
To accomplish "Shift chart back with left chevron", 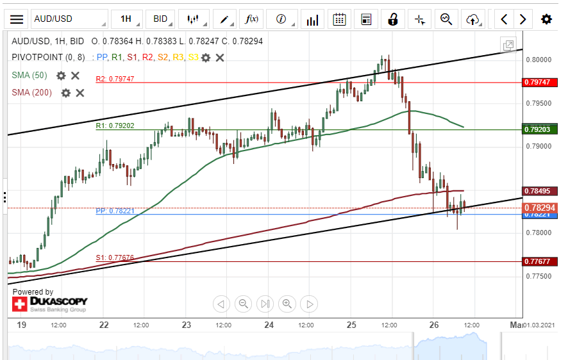I will (x=504, y=19).
